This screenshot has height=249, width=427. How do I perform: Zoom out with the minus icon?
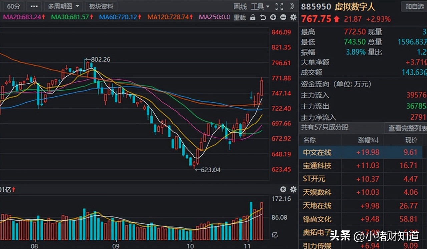(x=283, y=17)
